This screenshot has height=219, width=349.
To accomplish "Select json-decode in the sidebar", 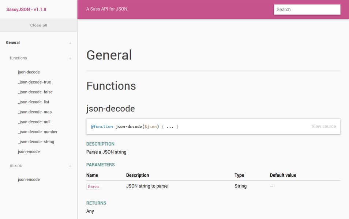I will 29,72.
